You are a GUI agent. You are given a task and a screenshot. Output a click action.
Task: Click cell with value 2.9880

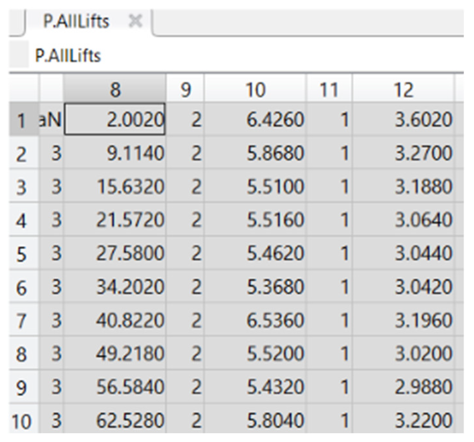(404, 387)
